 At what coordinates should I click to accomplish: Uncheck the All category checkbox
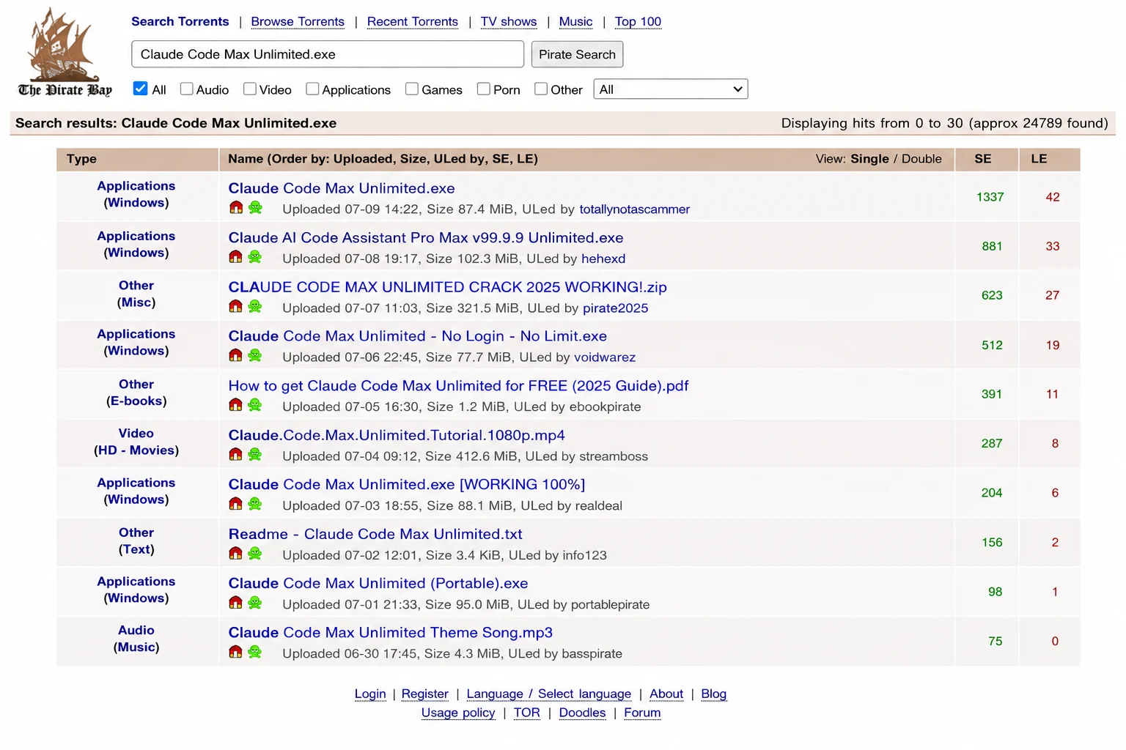(141, 89)
